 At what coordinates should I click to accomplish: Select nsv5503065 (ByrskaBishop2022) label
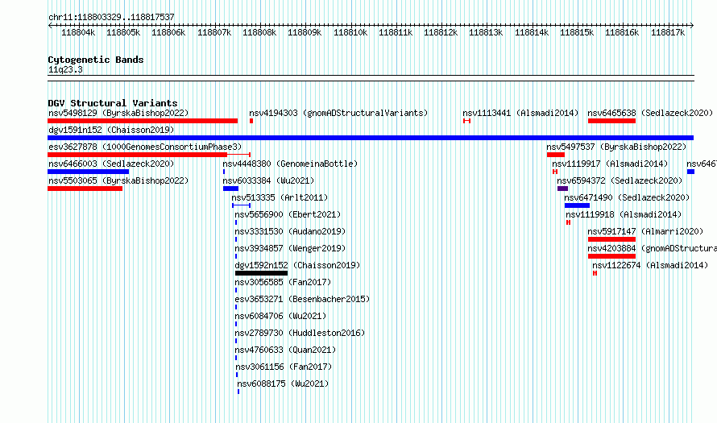click(x=118, y=180)
